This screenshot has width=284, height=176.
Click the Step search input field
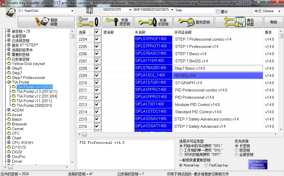click(x=194, y=10)
